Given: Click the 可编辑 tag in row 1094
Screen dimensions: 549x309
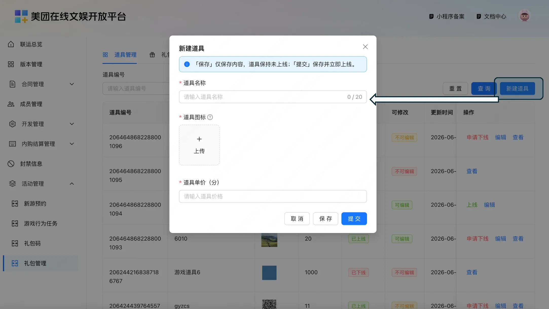Looking at the screenshot, I should (402, 205).
